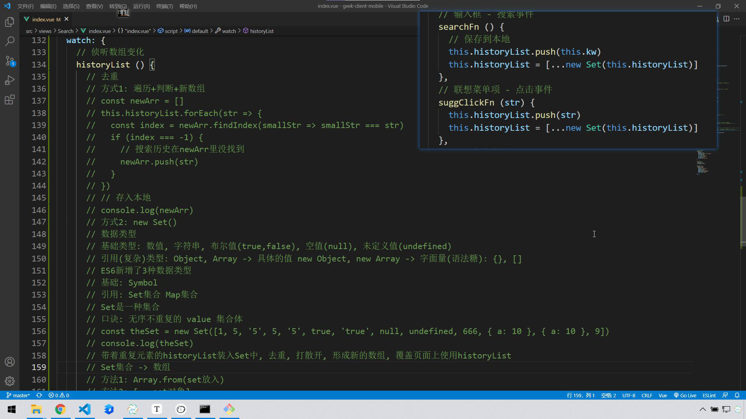Open the Vue language mode selector

(662, 395)
